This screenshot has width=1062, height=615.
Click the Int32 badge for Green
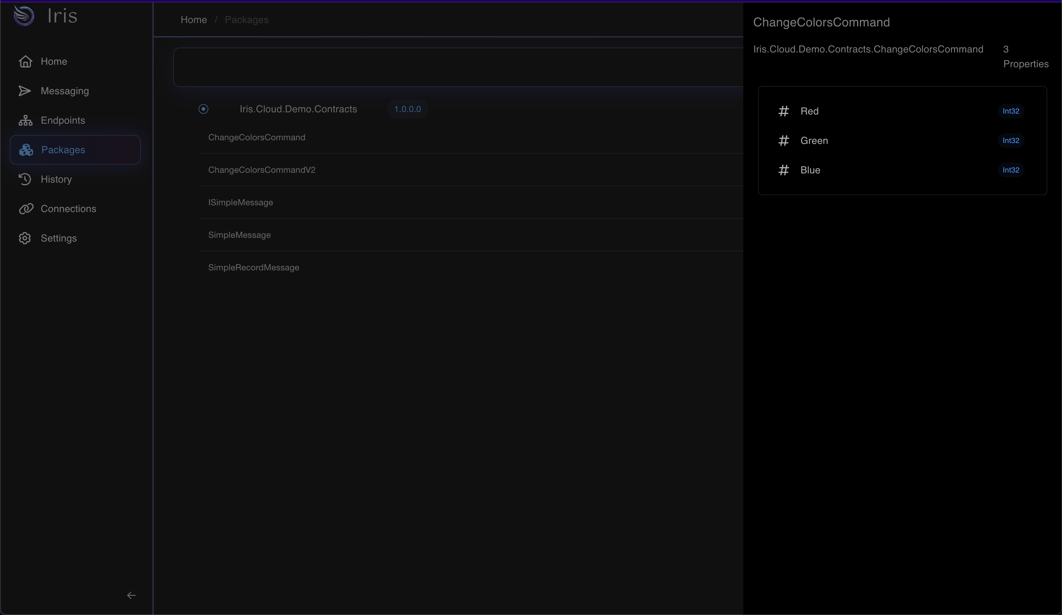[1011, 141]
